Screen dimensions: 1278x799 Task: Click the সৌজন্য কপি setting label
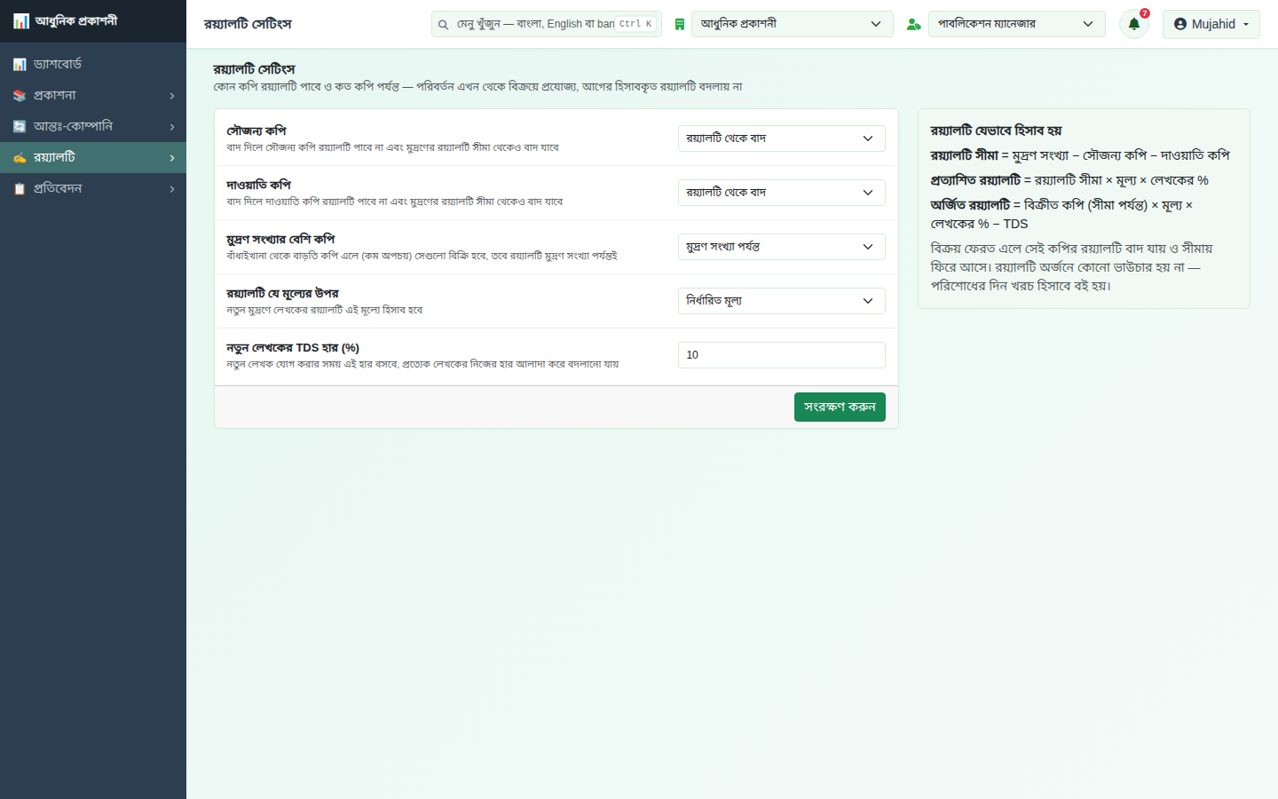[x=256, y=131]
